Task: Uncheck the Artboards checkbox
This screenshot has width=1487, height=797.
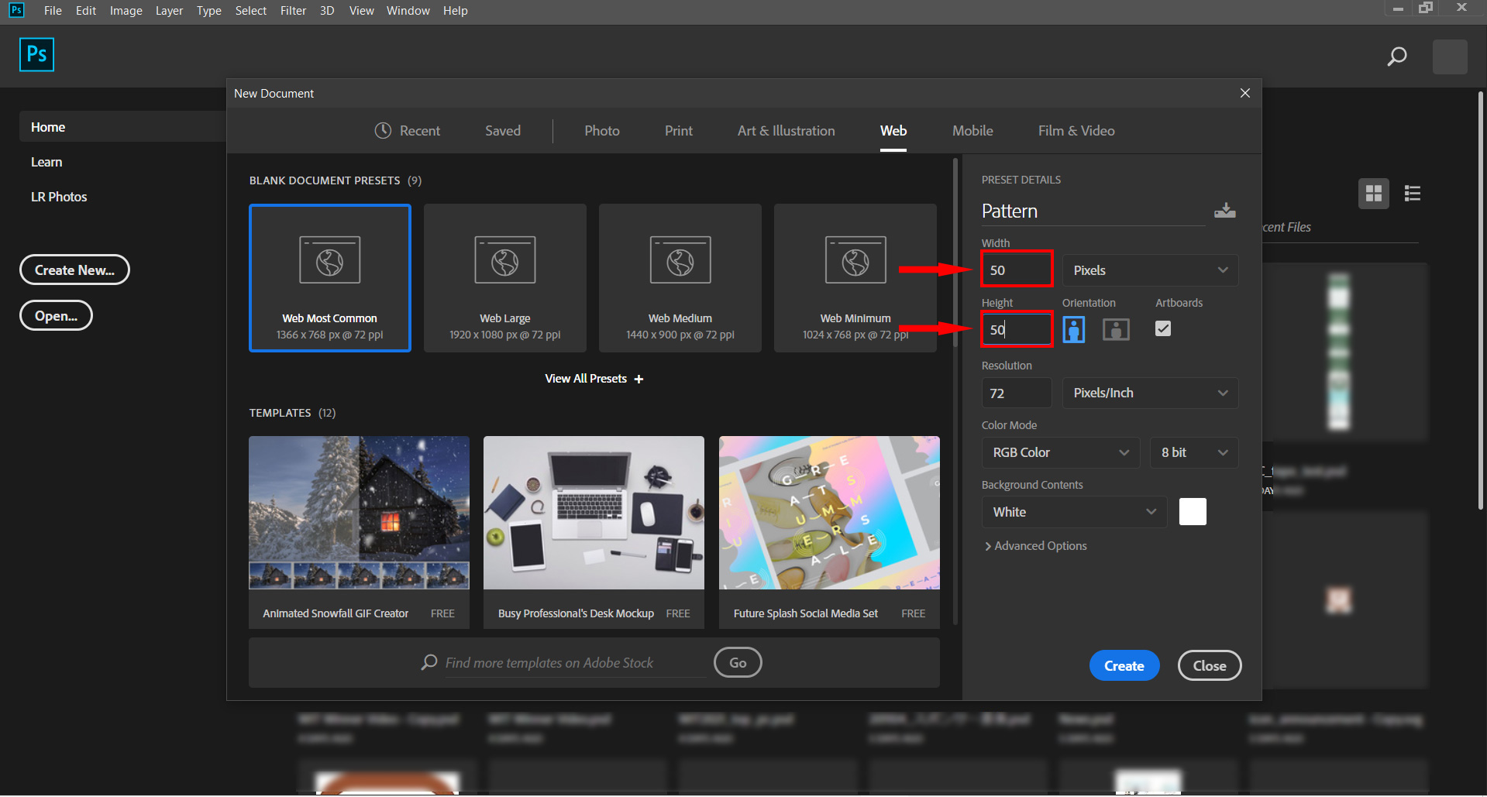Action: pyautogui.click(x=1162, y=328)
